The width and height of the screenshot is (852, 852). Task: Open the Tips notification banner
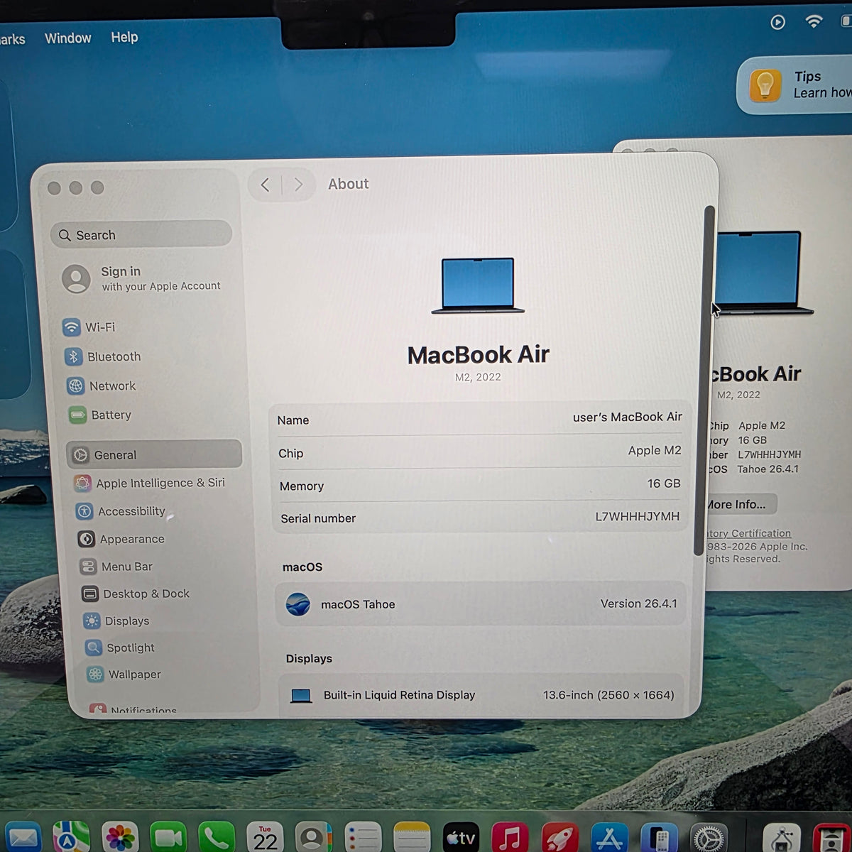pos(795,85)
